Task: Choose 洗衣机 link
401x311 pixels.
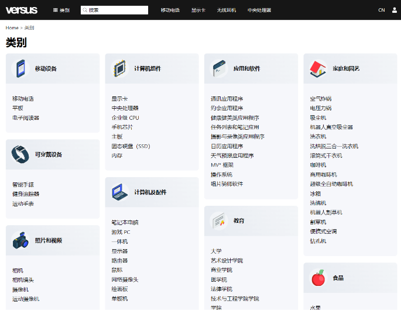Action: [318, 137]
